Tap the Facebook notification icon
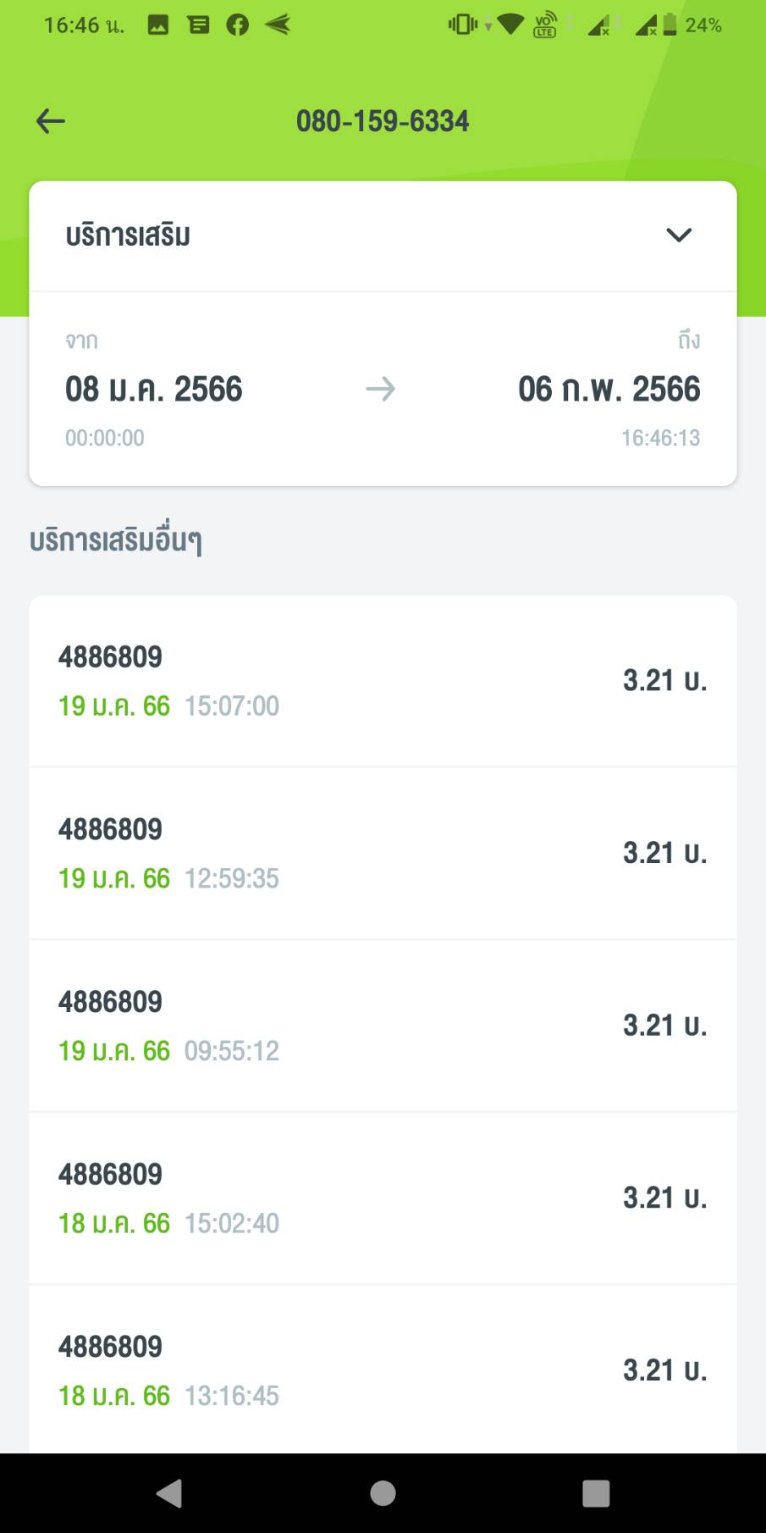The height and width of the screenshot is (1533, 766). tap(238, 25)
